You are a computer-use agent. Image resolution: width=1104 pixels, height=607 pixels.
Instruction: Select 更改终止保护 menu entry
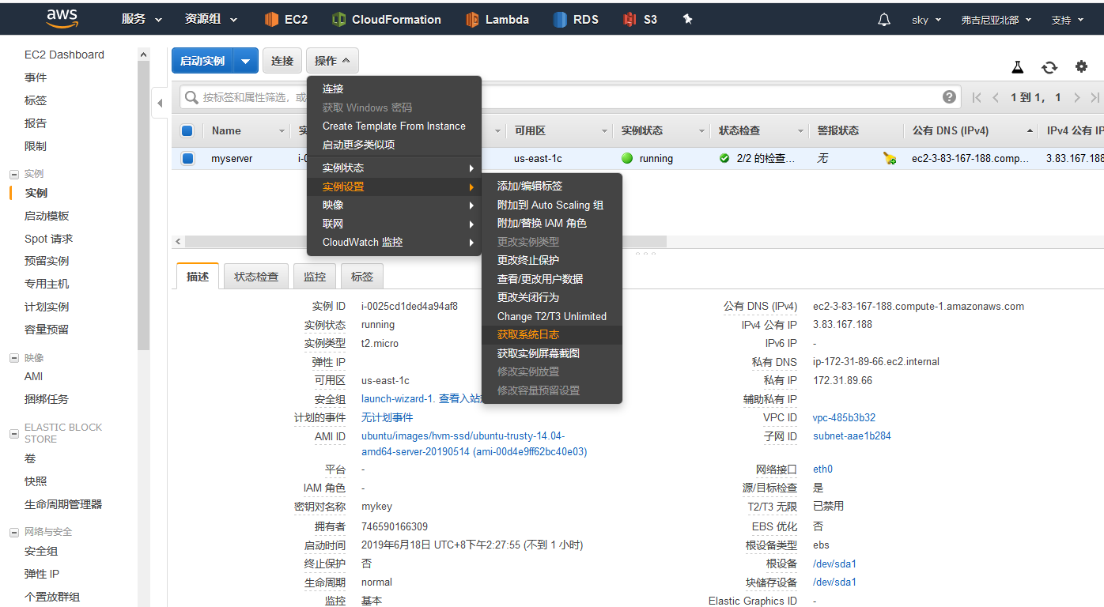pyautogui.click(x=552, y=260)
